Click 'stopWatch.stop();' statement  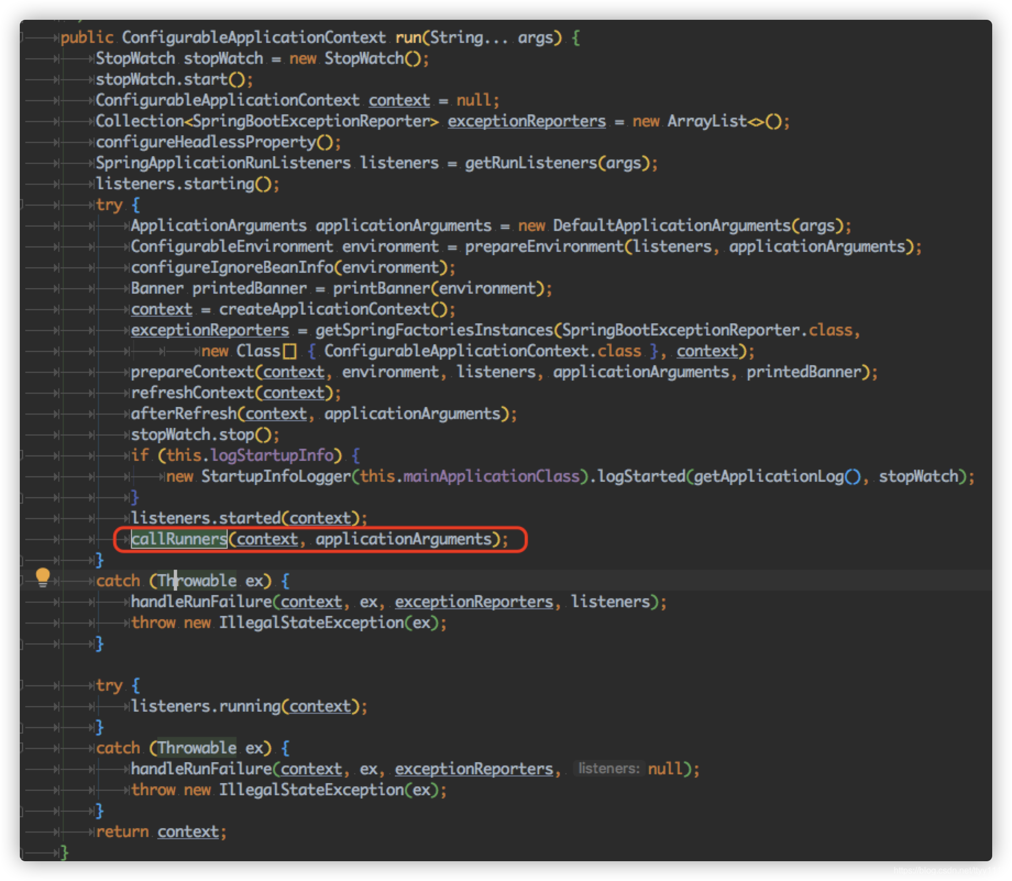205,434
